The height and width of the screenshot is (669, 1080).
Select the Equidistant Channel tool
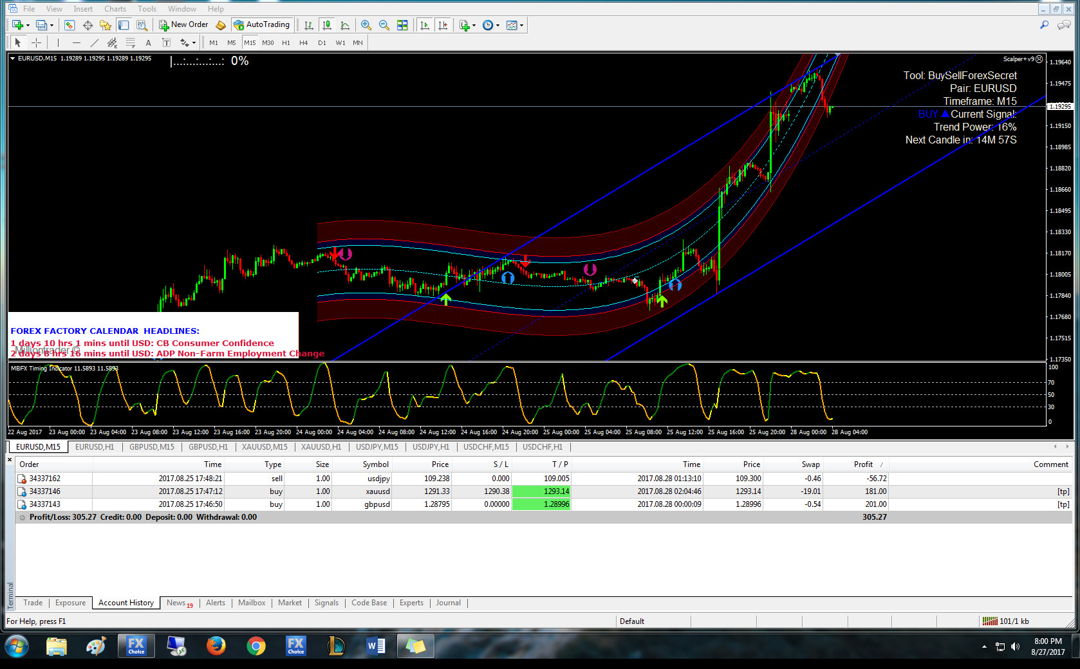coord(113,42)
